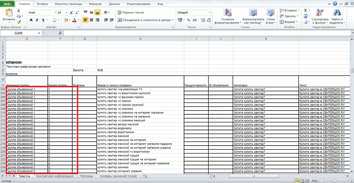The width and height of the screenshot is (354, 183).
Task: Open Форматировать как таблицу gallery
Action: click(253, 17)
